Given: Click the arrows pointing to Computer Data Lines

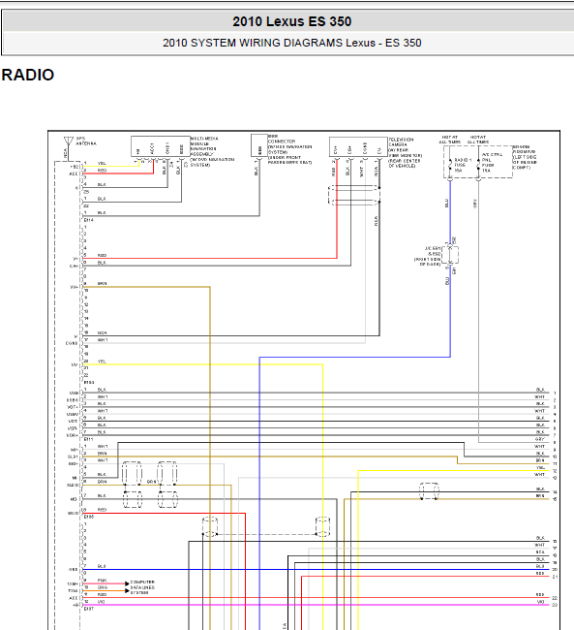Looking at the screenshot, I should [127, 587].
